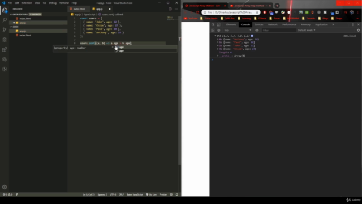This screenshot has width=362, height=204.
Task: Open the Selection menu
Action: (x=27, y=3)
